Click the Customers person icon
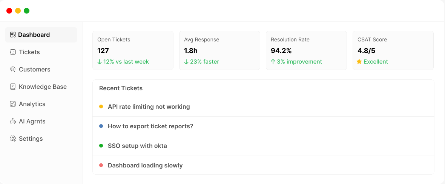Image resolution: width=445 pixels, height=184 pixels. click(x=13, y=69)
